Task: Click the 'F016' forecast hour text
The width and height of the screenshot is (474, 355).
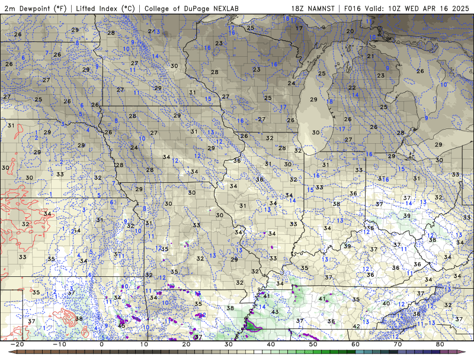Action: click(353, 8)
